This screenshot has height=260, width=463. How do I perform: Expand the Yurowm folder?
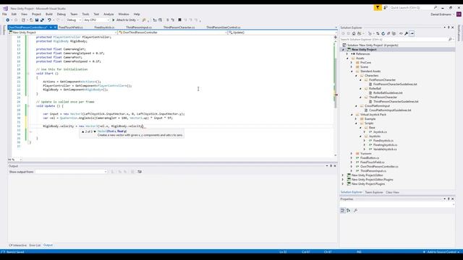352,154
